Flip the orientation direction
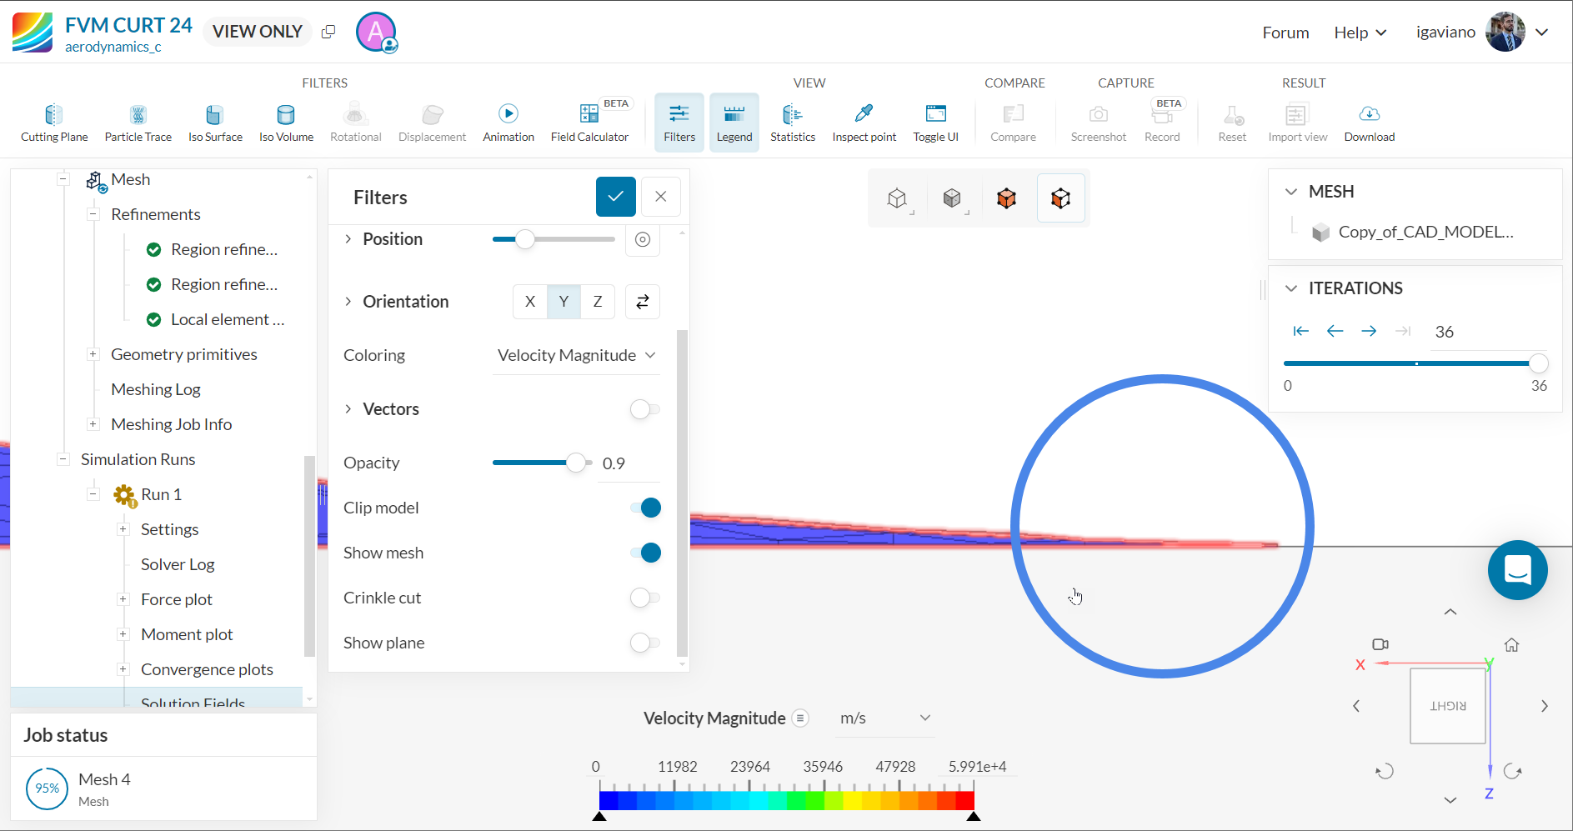The height and width of the screenshot is (831, 1573). pyautogui.click(x=643, y=302)
